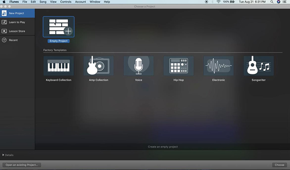Select the New Project sidebar label
The height and width of the screenshot is (170, 290).
pos(17,13)
